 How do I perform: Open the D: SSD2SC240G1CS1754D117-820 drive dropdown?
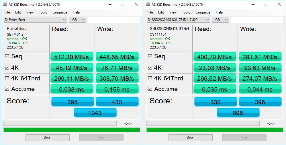click(x=178, y=20)
